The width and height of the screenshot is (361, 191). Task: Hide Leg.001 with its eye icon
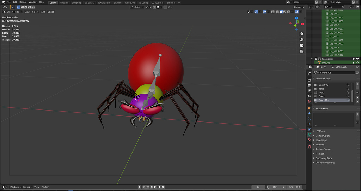[357, 62]
